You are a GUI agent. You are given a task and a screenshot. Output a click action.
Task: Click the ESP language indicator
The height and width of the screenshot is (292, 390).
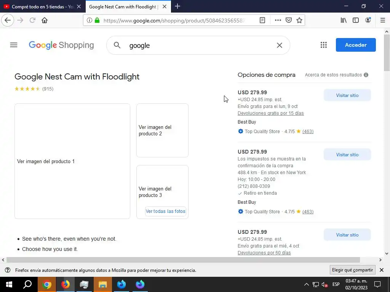click(336, 284)
